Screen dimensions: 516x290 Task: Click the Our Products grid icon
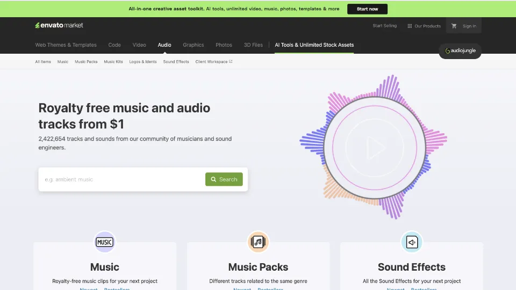point(410,26)
